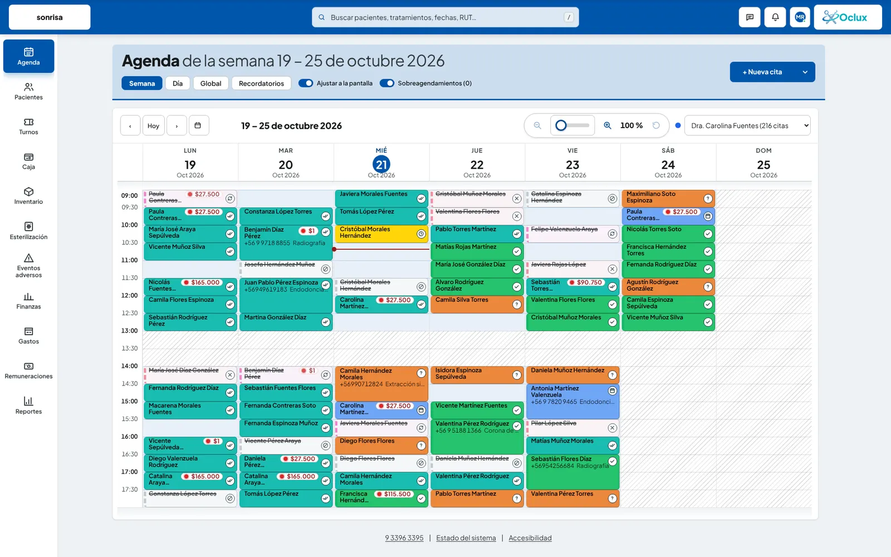This screenshot has width=891, height=557.
Task: Go to the previous week
Action: point(130,126)
